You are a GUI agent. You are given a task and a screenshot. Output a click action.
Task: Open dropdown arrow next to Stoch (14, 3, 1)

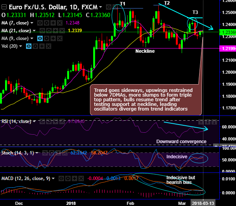click(37, 153)
